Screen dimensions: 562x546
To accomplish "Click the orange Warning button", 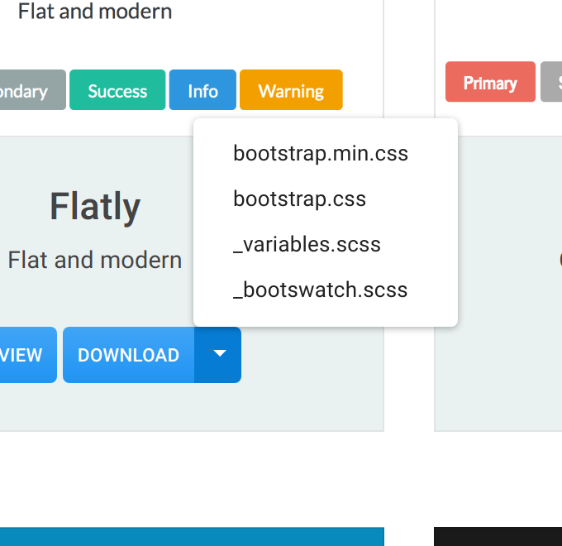I will pyautogui.click(x=291, y=90).
